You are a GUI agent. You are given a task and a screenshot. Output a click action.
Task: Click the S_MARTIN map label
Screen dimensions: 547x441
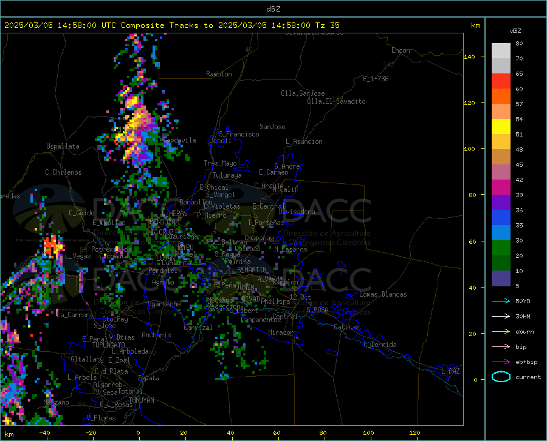252,270
